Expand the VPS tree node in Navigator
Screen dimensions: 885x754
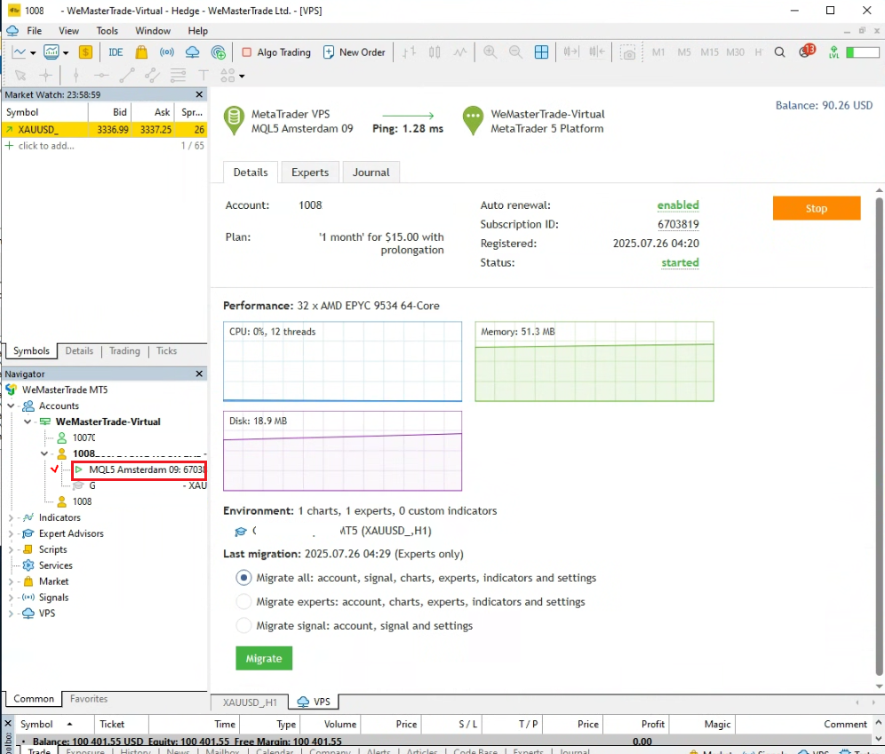coord(11,614)
